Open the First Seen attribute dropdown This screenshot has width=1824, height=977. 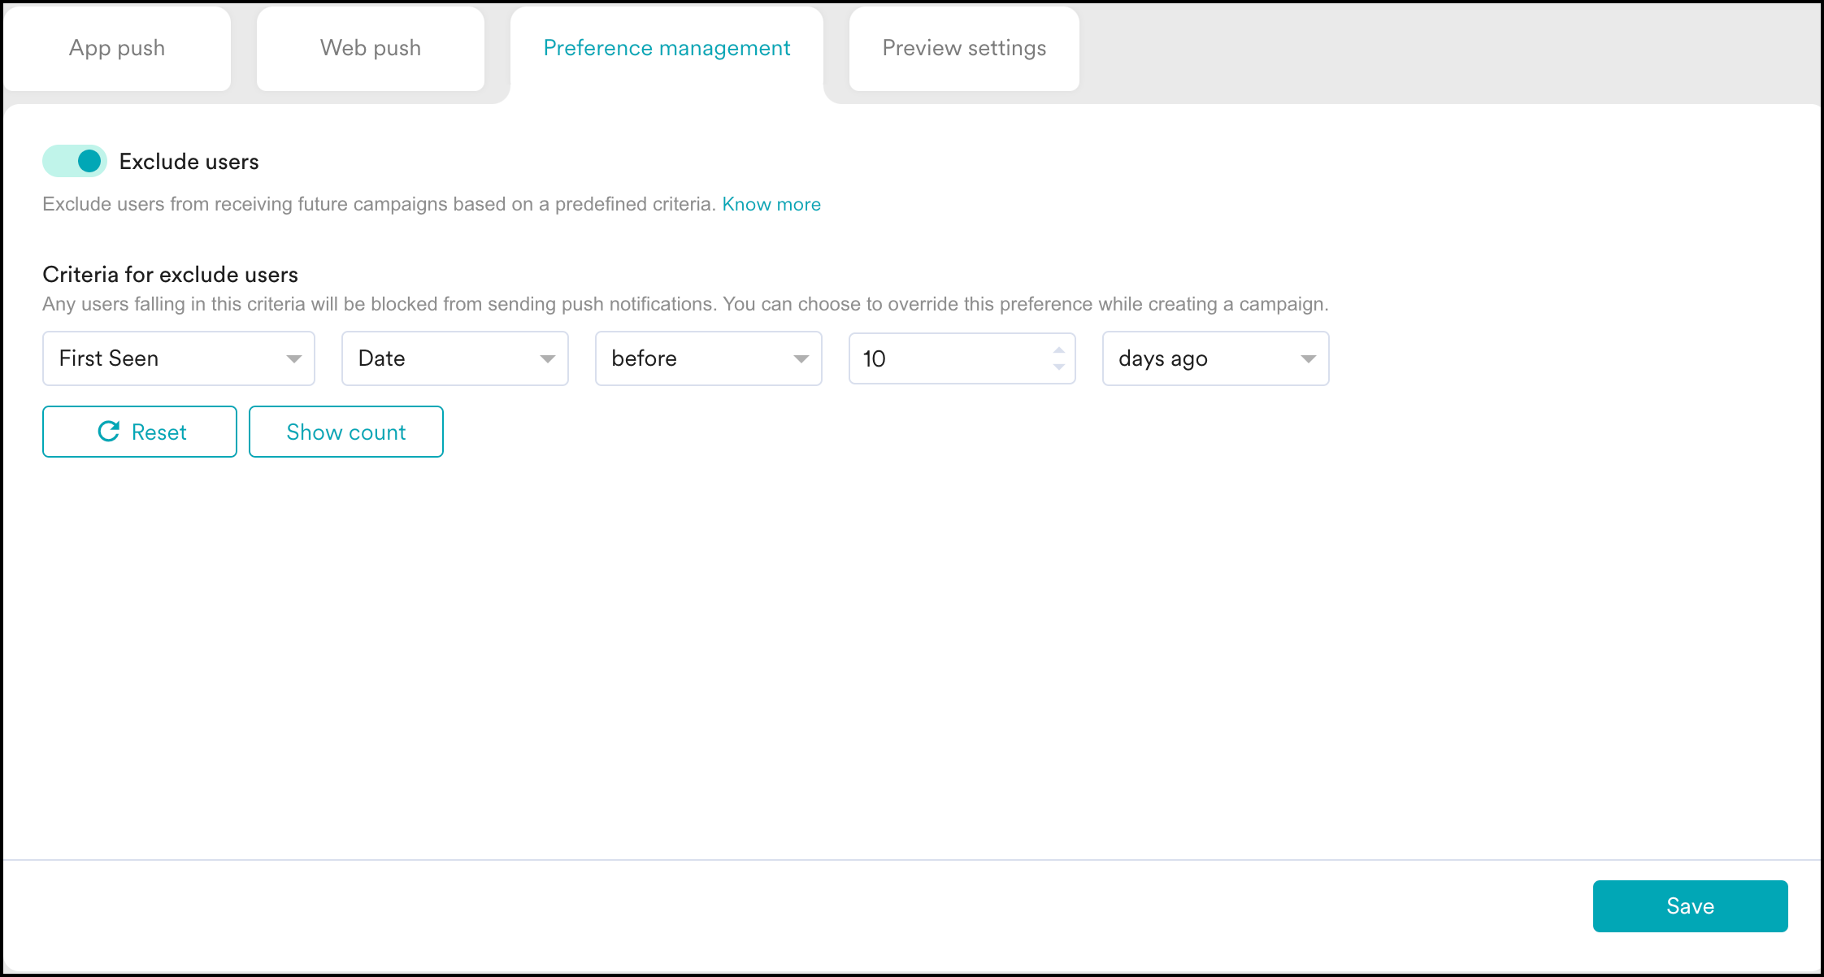coord(163,358)
